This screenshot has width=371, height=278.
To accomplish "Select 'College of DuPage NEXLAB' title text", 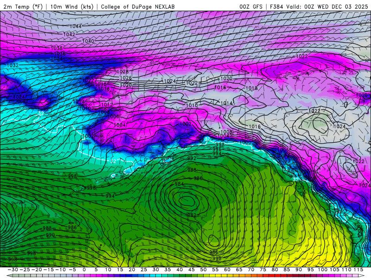I will (138, 6).
